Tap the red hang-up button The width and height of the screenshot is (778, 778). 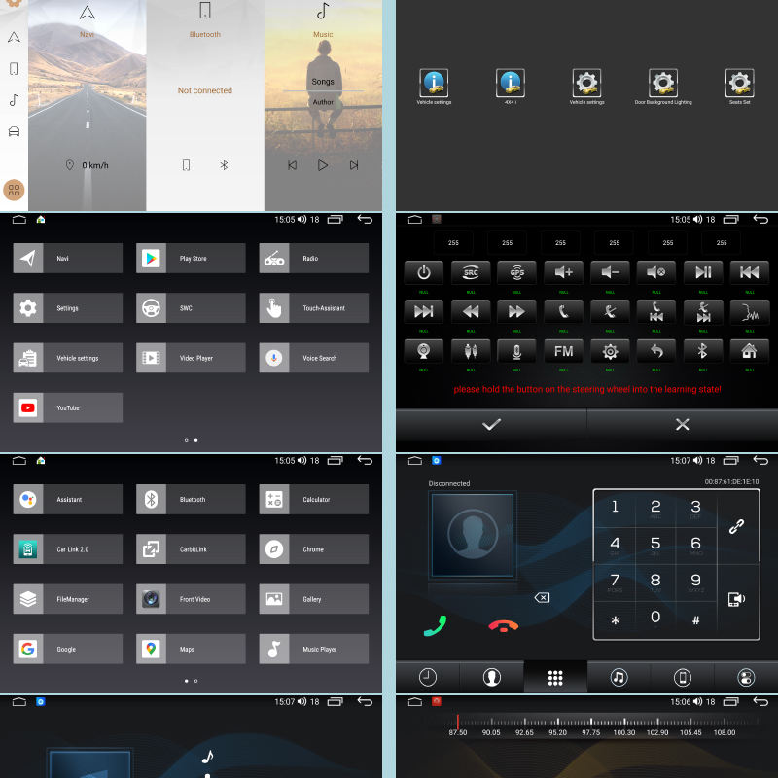[x=503, y=626]
